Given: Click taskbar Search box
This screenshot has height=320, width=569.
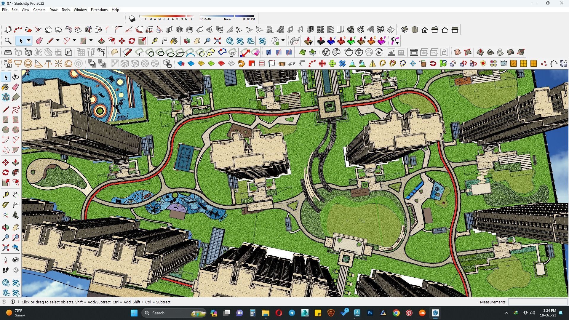Looking at the screenshot, I should point(174,313).
